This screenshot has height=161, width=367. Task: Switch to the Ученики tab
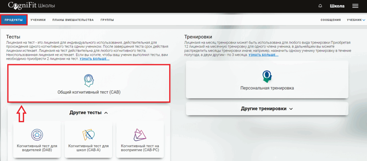[38, 20]
